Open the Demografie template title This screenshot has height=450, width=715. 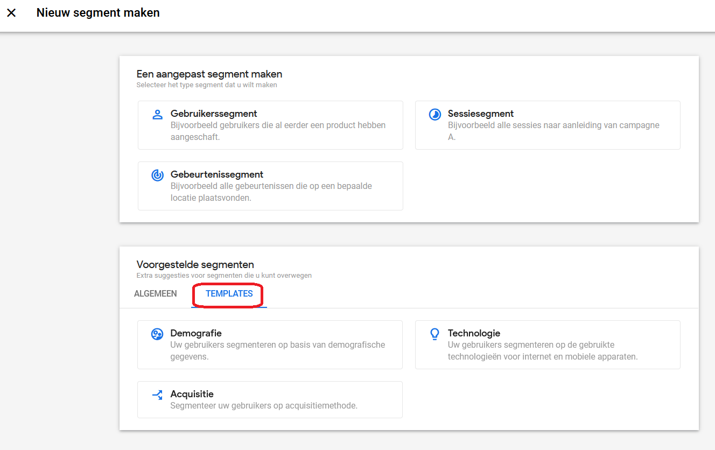[196, 333]
